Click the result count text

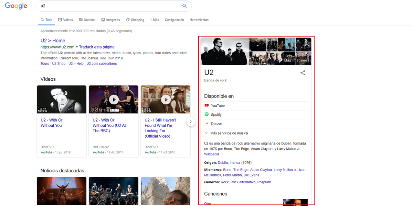pos(86,31)
